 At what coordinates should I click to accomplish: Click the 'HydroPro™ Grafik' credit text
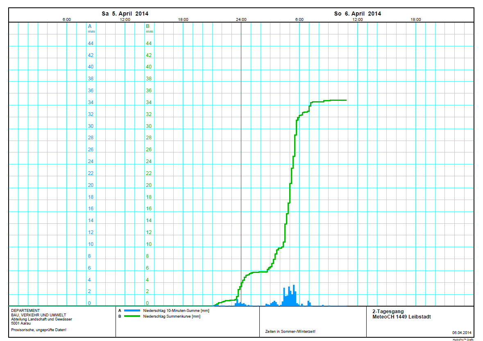pos(463,339)
